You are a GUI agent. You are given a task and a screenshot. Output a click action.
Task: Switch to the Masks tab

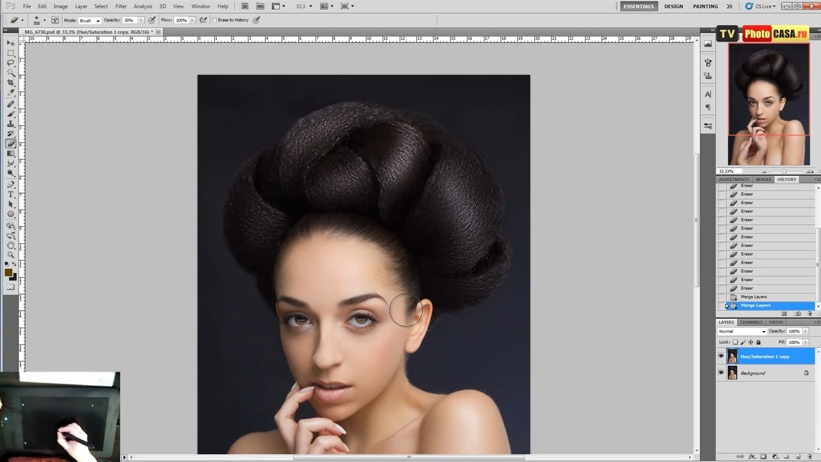(763, 180)
